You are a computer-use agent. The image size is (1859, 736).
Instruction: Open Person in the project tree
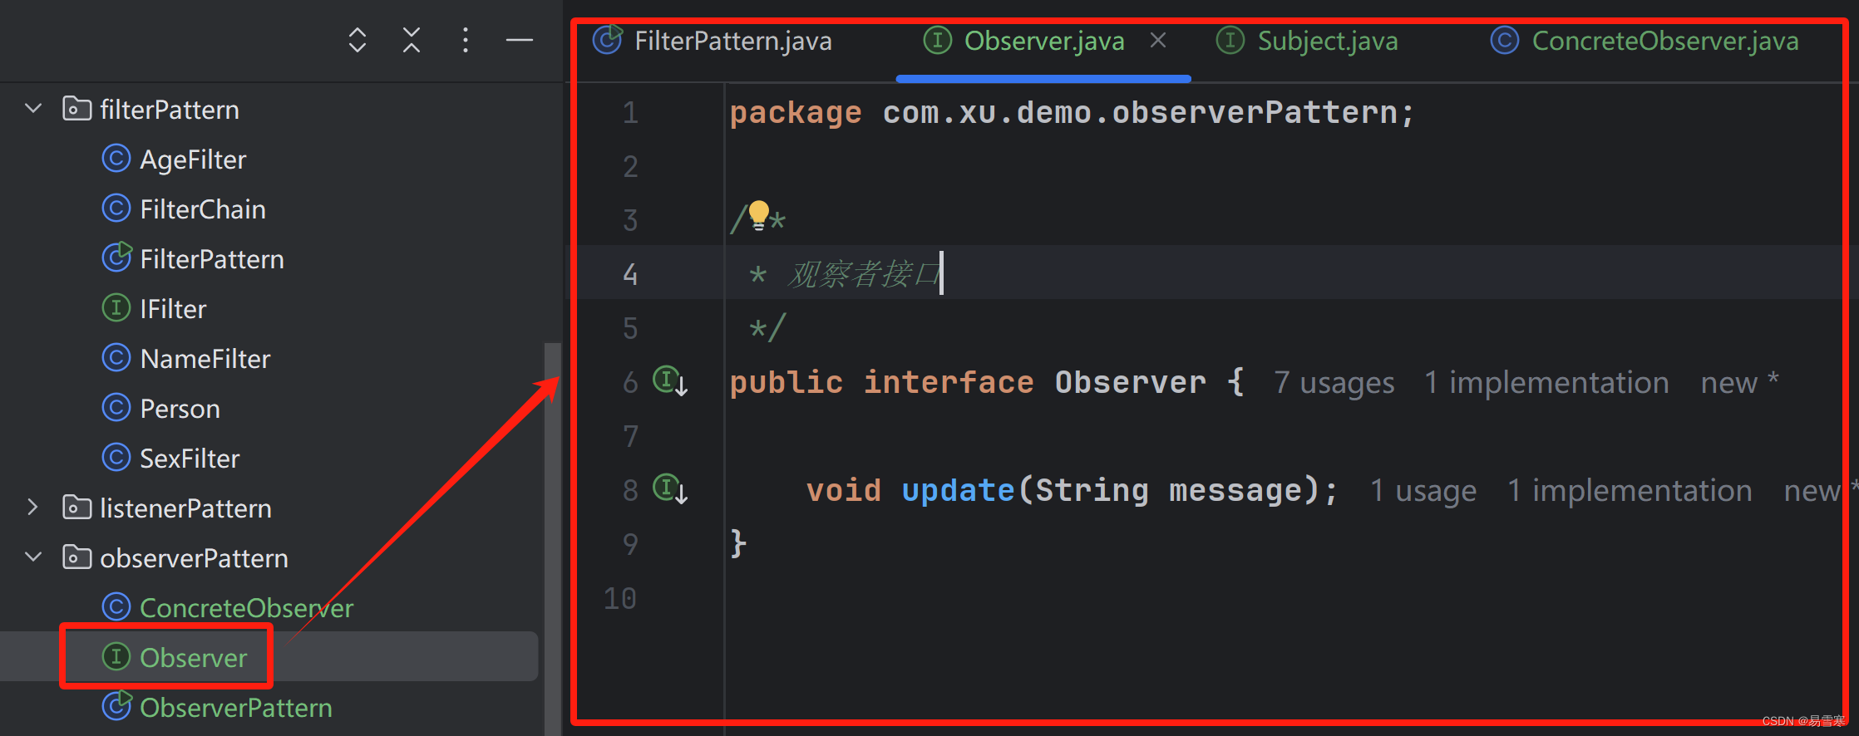pos(180,409)
